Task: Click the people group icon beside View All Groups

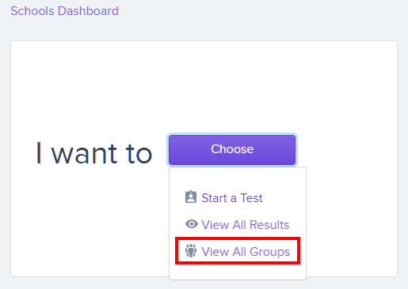Action: click(191, 250)
